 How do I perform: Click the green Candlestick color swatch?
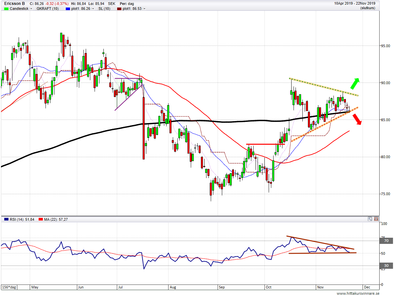click(7, 9)
